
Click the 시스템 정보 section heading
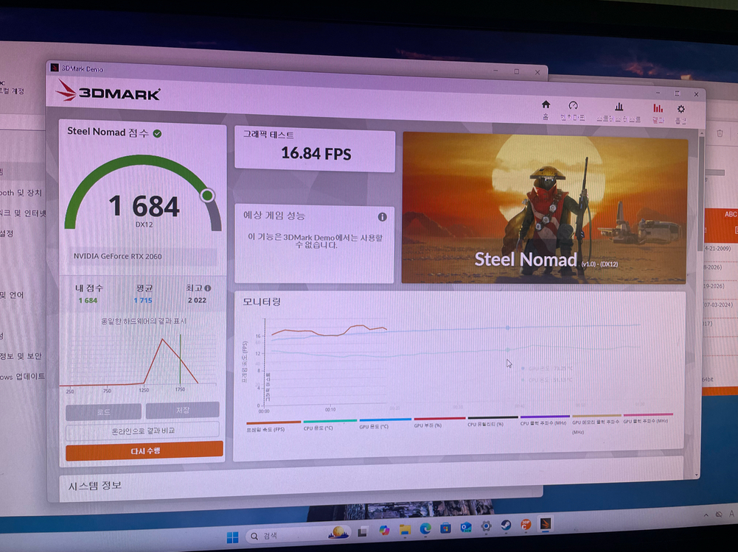[x=94, y=486]
